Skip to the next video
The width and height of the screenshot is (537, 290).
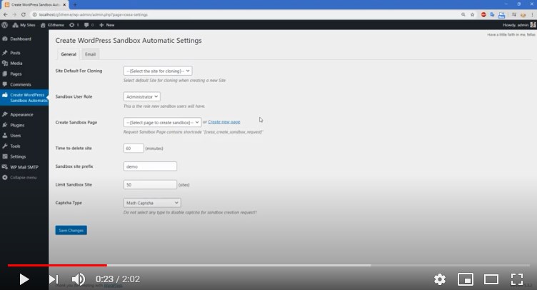click(x=54, y=279)
